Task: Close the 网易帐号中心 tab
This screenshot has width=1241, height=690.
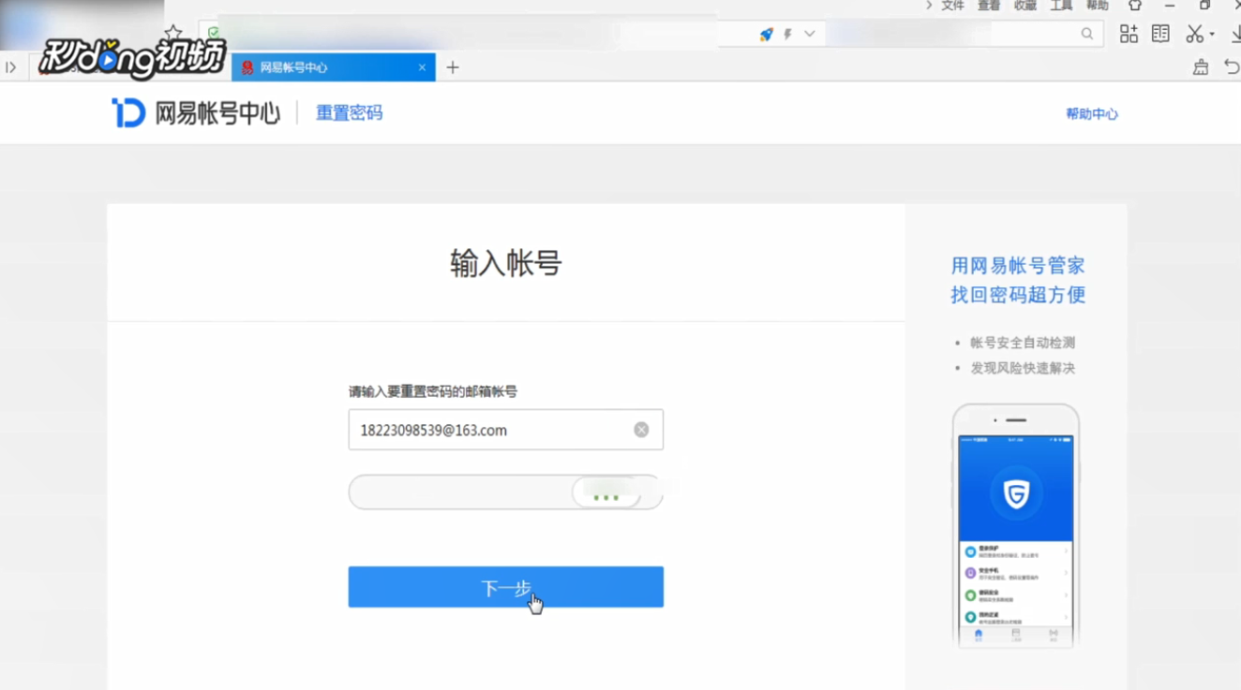Action: pos(422,67)
